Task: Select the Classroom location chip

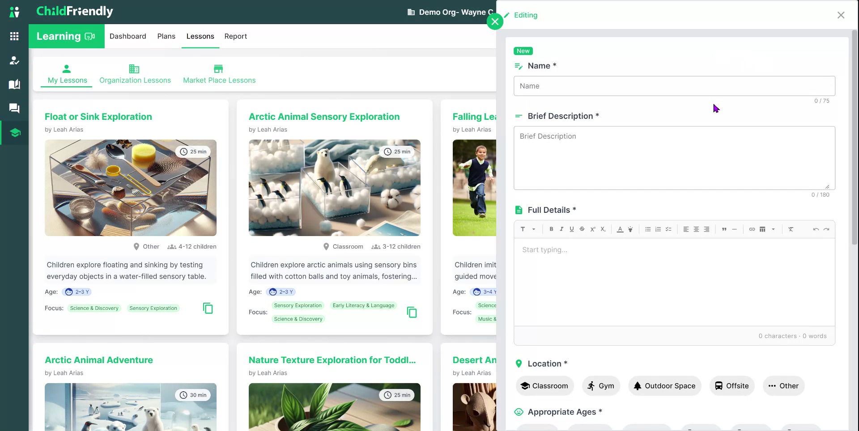Action: (544, 386)
